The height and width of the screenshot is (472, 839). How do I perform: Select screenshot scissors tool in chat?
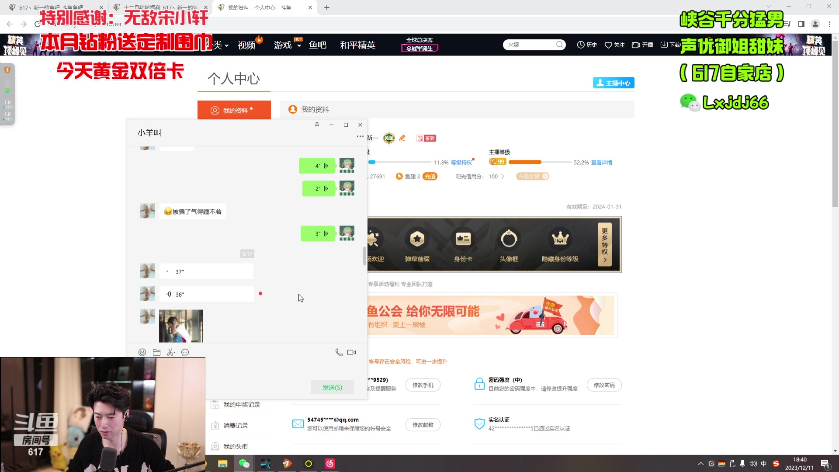point(171,352)
